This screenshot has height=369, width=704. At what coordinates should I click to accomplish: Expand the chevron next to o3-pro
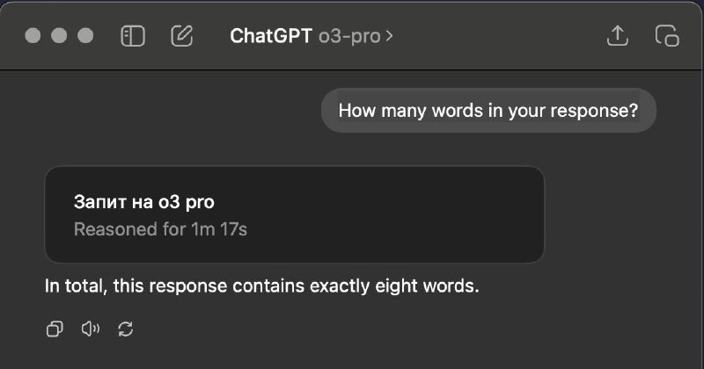point(389,36)
